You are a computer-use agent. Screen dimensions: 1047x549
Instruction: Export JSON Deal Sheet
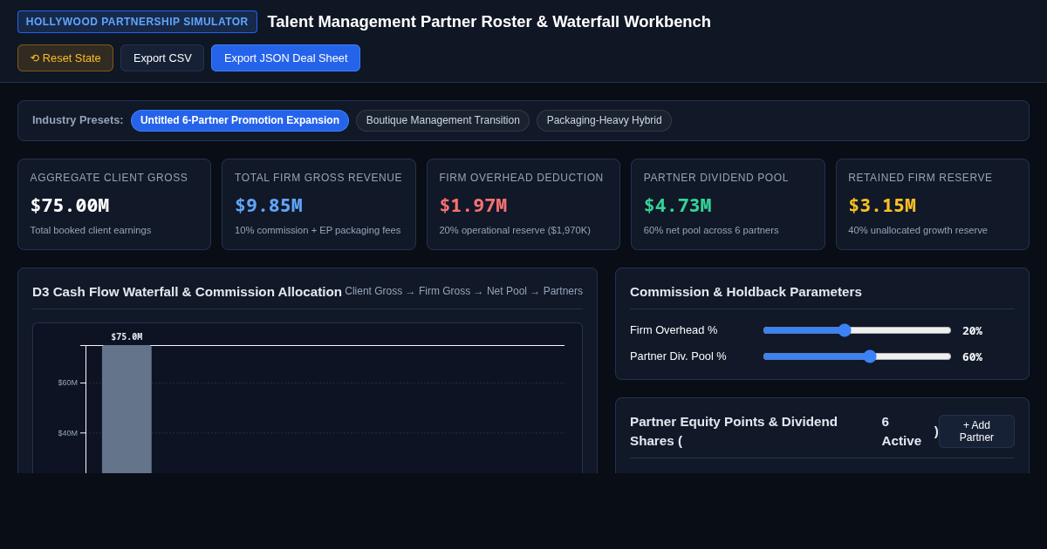pyautogui.click(x=285, y=58)
